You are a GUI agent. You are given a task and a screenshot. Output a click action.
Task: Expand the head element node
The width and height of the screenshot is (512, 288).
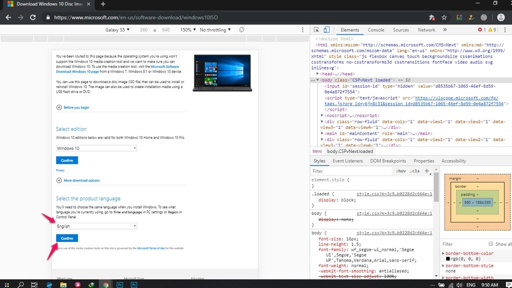(317, 74)
